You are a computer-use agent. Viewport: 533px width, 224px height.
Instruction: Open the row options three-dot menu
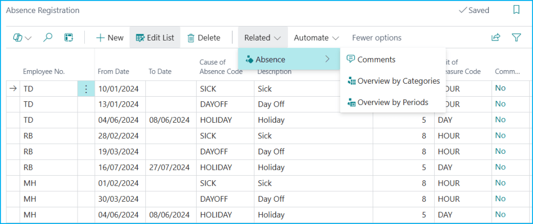click(86, 89)
